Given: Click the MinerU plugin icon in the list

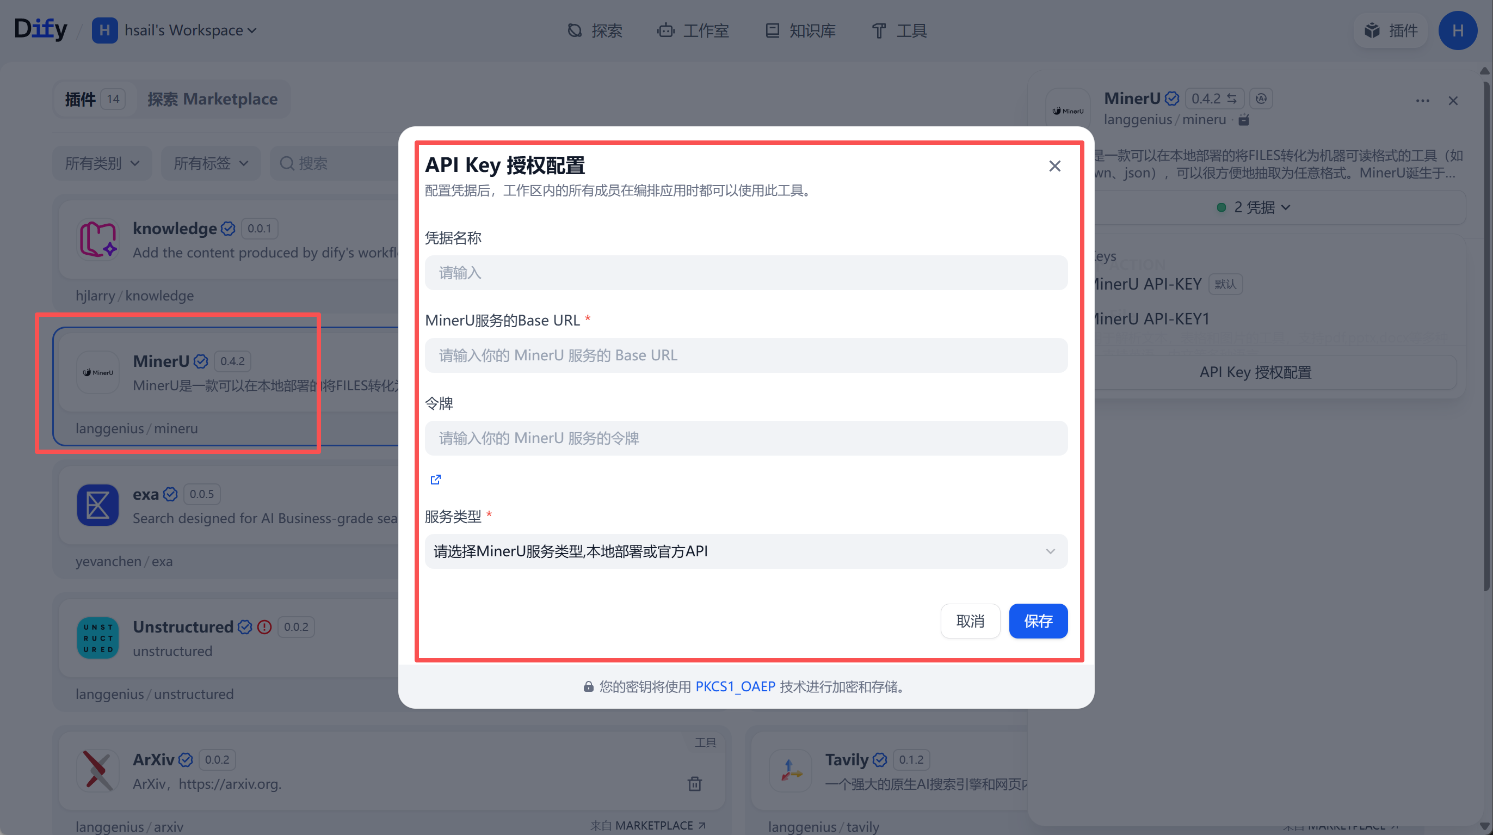Looking at the screenshot, I should 98,372.
